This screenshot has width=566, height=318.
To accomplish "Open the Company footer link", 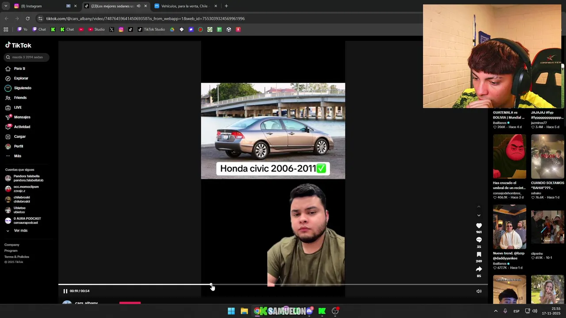I will 12,245.
